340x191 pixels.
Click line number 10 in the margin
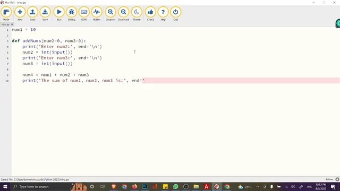pyautogui.click(x=7, y=81)
